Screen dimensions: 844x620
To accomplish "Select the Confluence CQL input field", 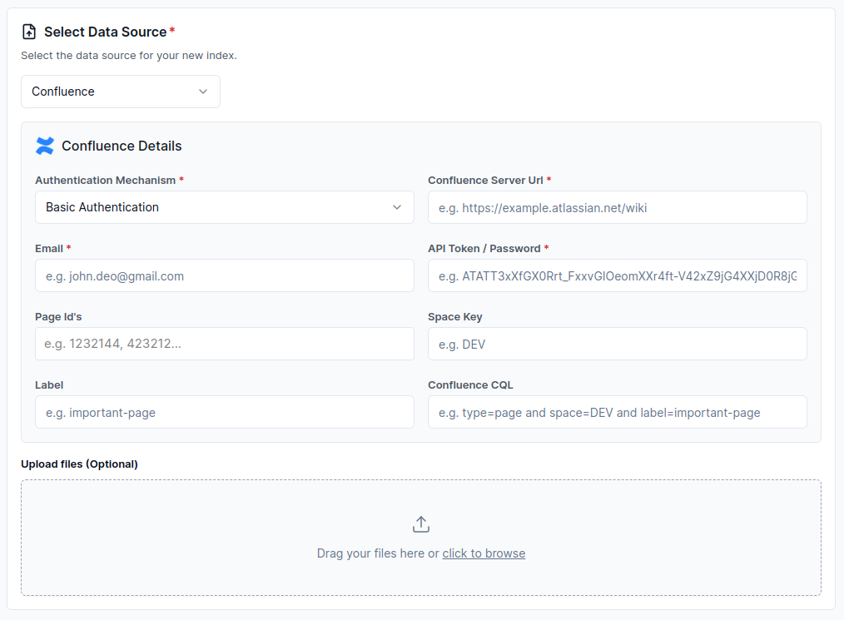I will tap(617, 412).
